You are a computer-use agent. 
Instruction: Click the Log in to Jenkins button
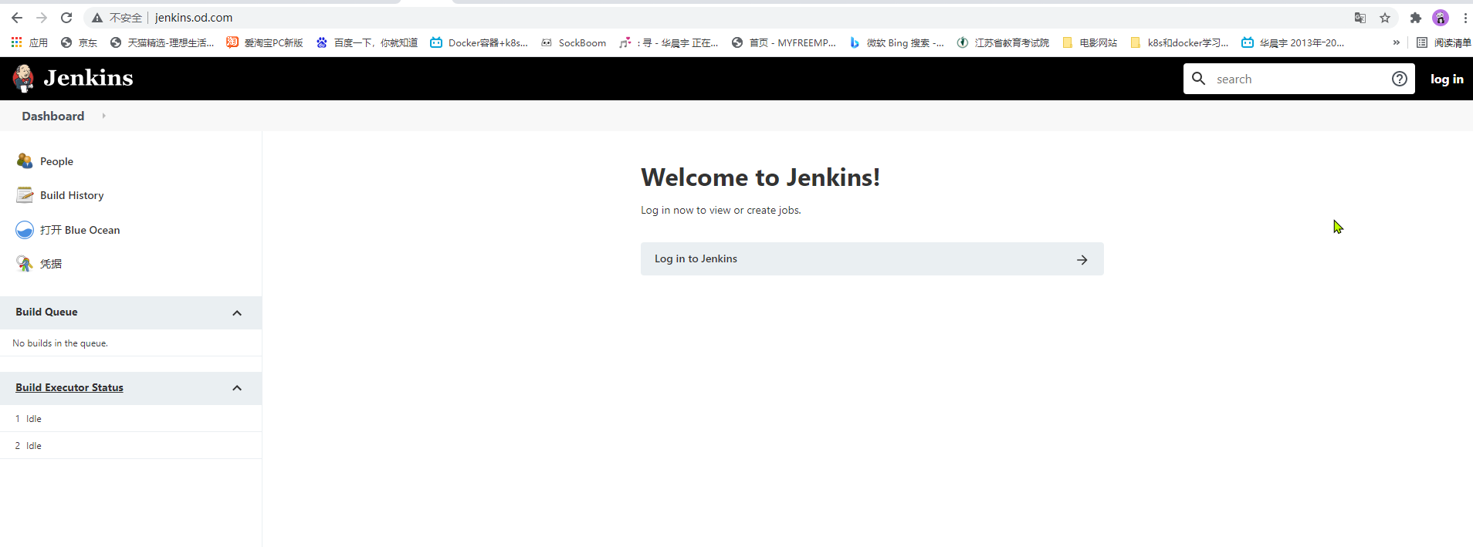tap(872, 258)
